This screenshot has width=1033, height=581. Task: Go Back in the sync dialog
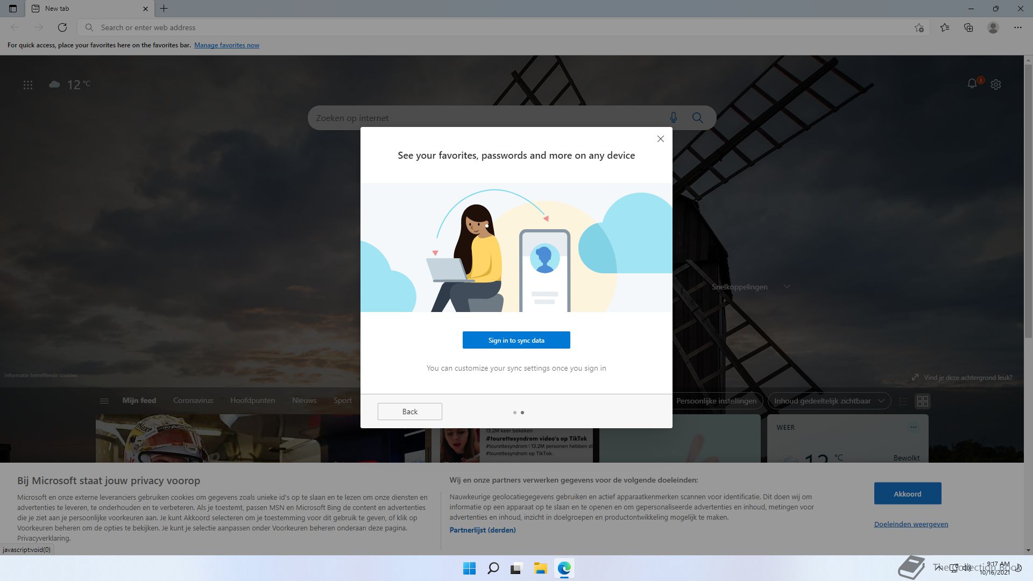coord(409,412)
